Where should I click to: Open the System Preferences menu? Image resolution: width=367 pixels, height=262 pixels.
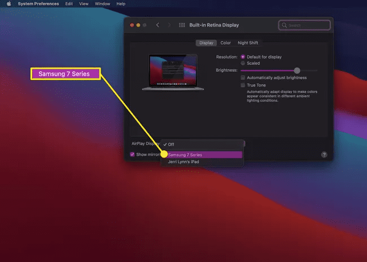tap(38, 4)
